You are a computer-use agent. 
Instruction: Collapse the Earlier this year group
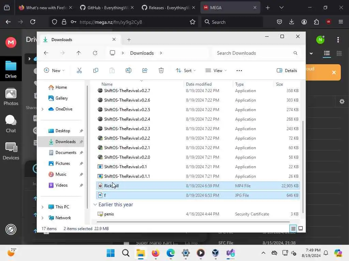click(x=95, y=204)
